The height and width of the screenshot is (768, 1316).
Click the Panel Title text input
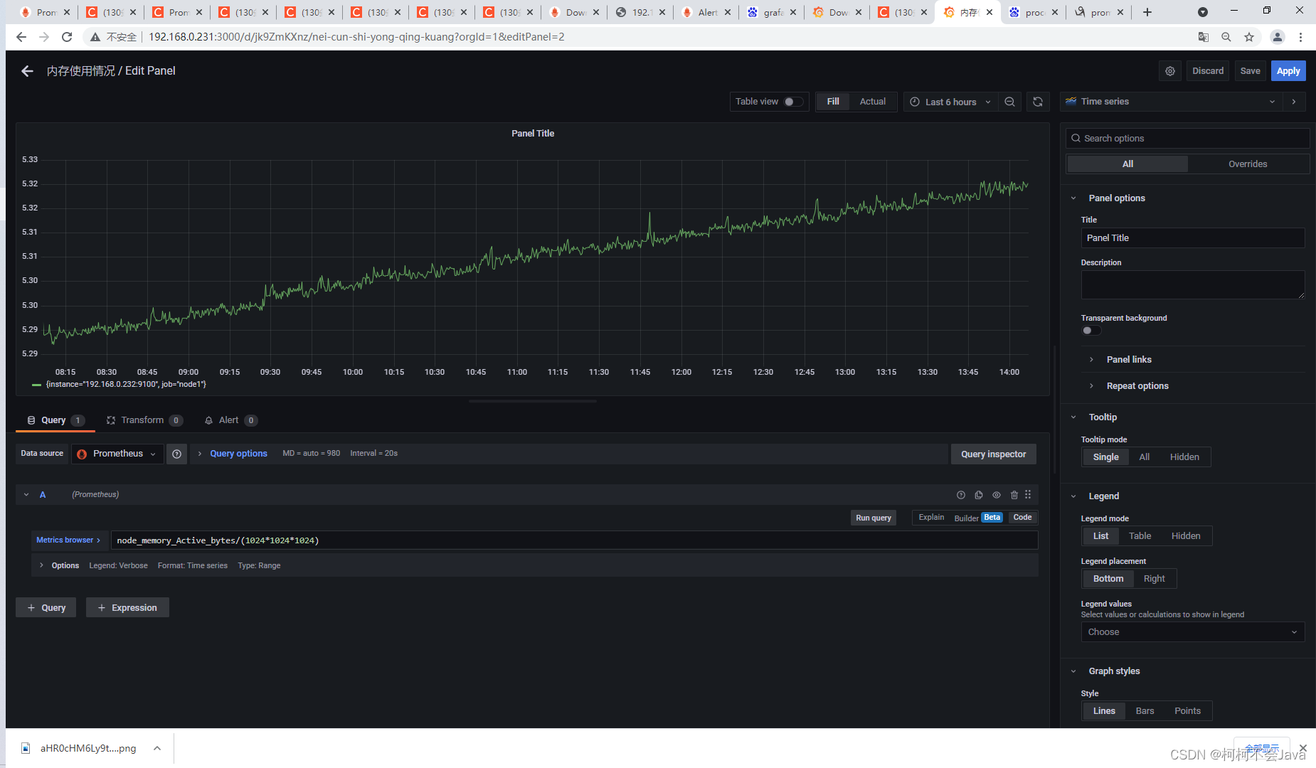1192,238
